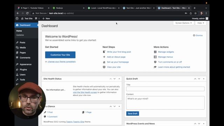224x126 pixels.
Task: Go back with browser back arrow
Action: coord(18,13)
